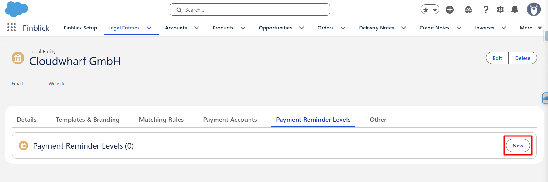Click the Salesforce cloud logo

pyautogui.click(x=17, y=9)
